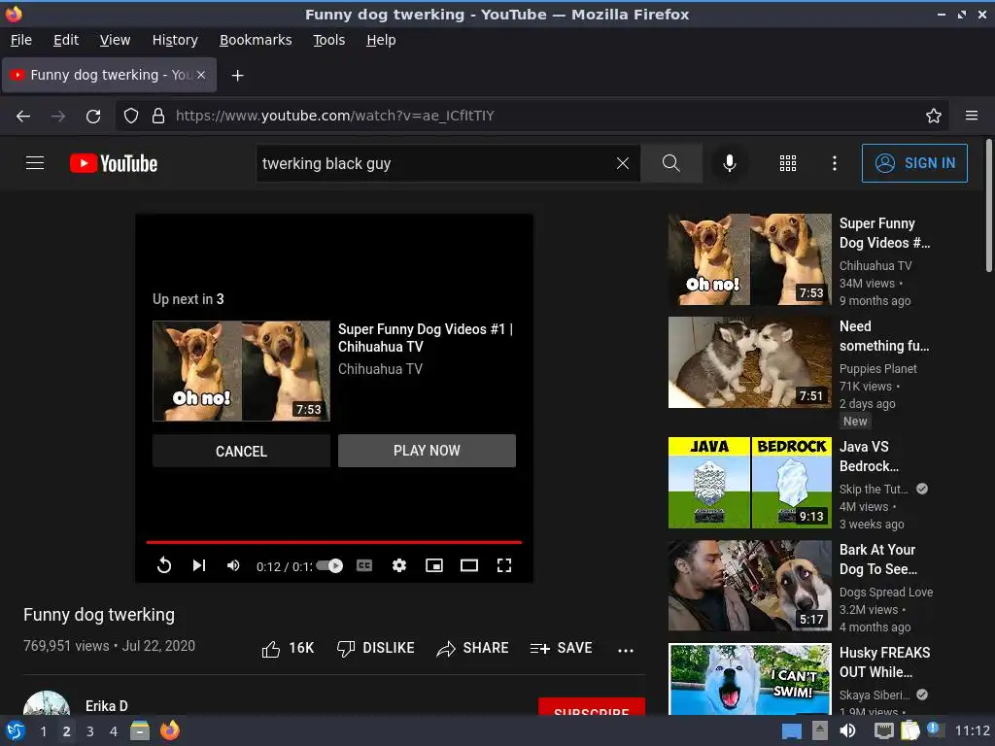The height and width of the screenshot is (746, 995).
Task: Open the file manager taskbar icon
Action: point(140,730)
